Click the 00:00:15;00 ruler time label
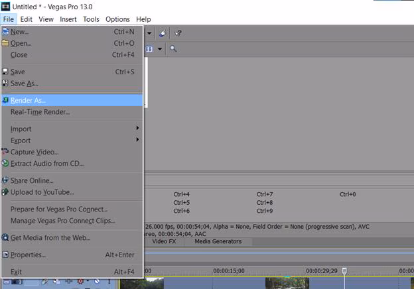Image resolution: width=414 pixels, height=289 pixels. click(229, 271)
